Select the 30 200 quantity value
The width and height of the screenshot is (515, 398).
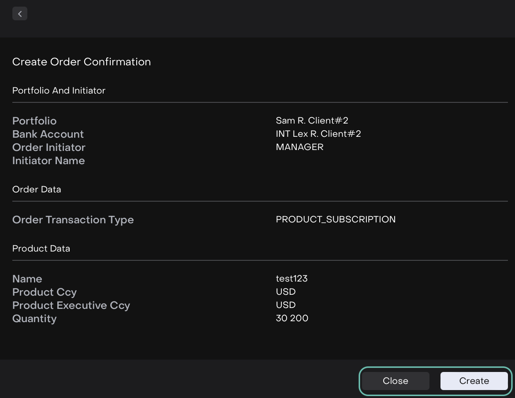(292, 318)
